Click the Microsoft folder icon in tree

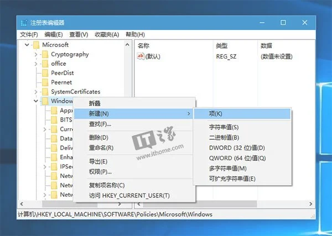tap(36, 45)
